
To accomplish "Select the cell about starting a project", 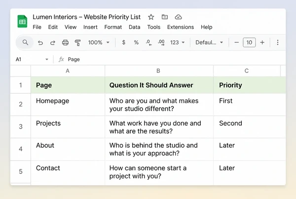I will pyautogui.click(x=159, y=172).
